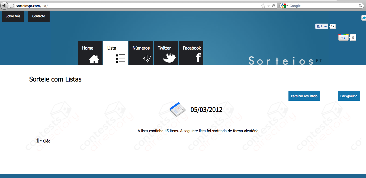Image resolution: width=366 pixels, height=178 pixels.
Task: Switch to the Números tab
Action: tap(141, 53)
